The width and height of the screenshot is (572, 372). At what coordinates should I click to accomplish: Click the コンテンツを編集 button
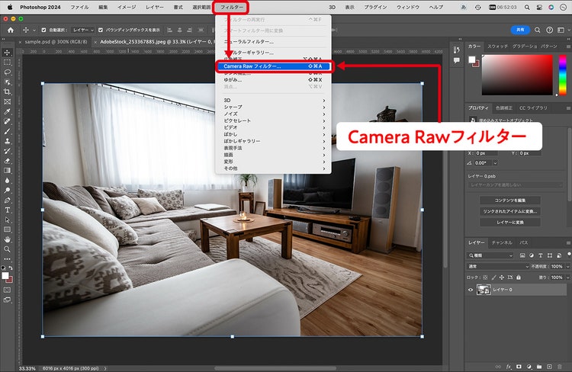(x=510, y=200)
